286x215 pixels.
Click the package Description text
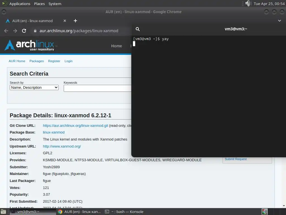[85, 139]
